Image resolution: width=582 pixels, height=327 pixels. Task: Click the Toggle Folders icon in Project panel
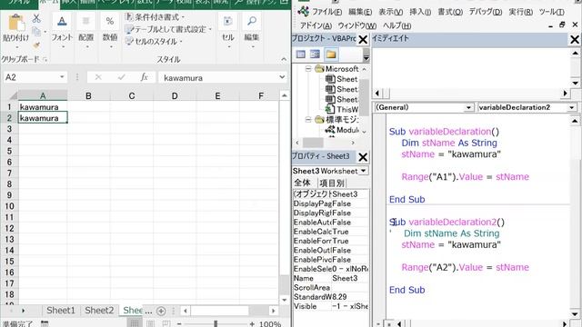pyautogui.click(x=331, y=54)
